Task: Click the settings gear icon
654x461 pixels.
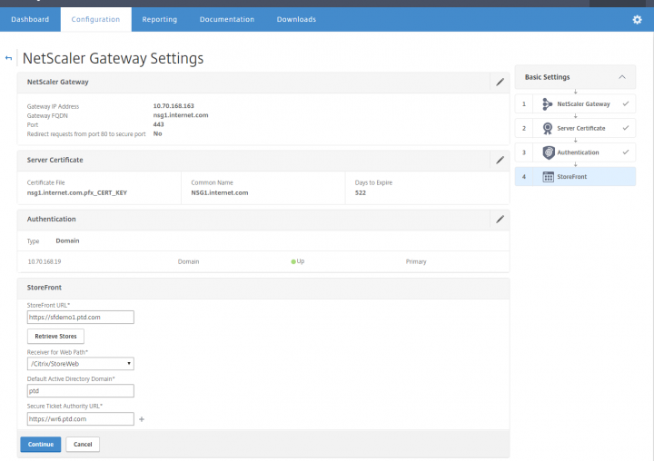Action: 637,19
